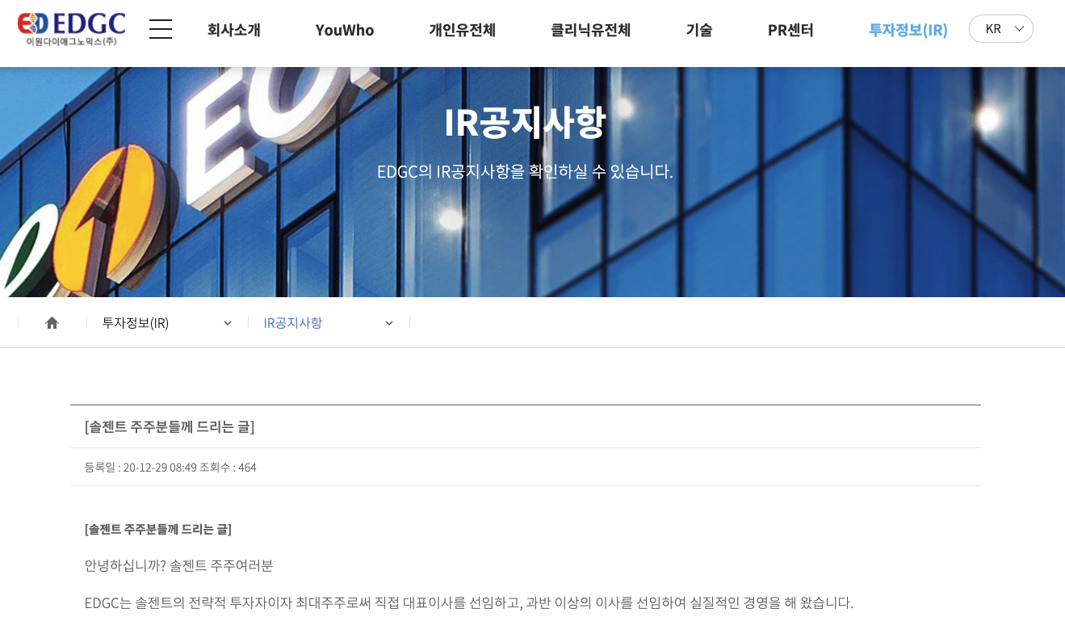The image size is (1065, 621).
Task: Click the post title [솔젠트 주주분들께 드리는 글]
Action: pyautogui.click(x=170, y=426)
